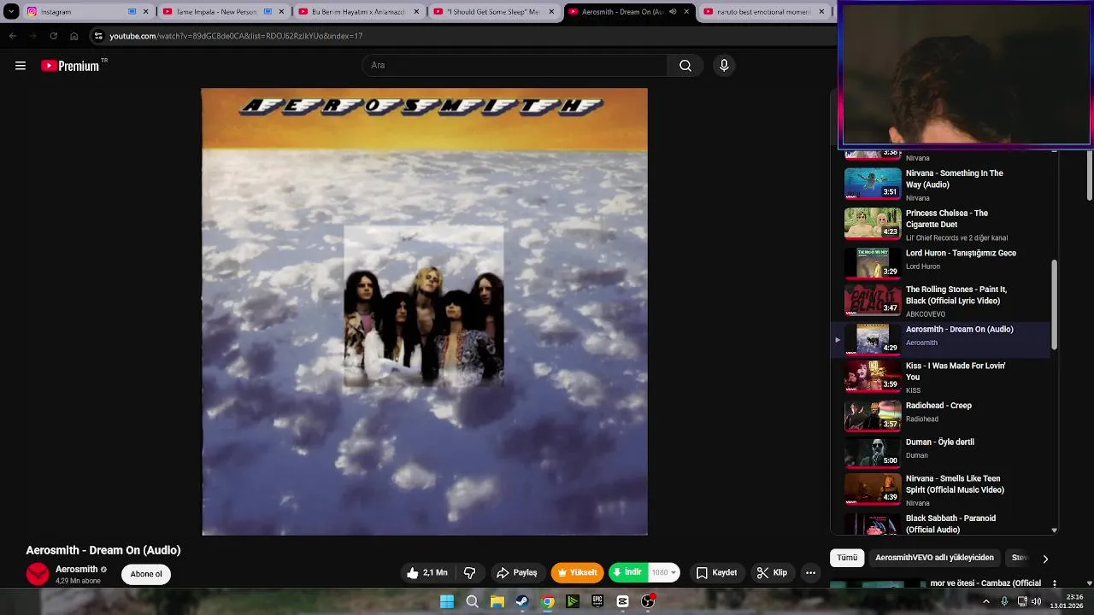
Task: Click the Aerosmith album art video player
Action: 425,312
